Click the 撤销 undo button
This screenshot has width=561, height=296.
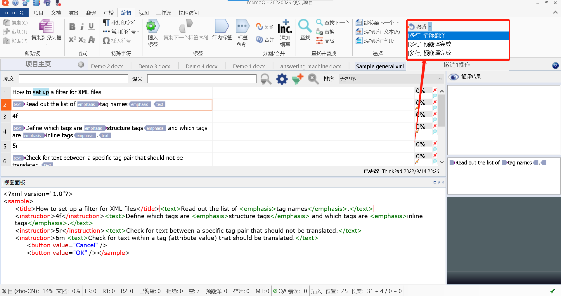tap(418, 27)
